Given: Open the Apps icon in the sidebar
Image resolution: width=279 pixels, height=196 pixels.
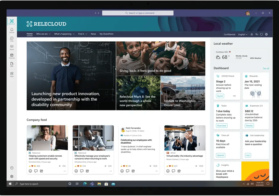Looking at the screenshot, I should coord(12,74).
